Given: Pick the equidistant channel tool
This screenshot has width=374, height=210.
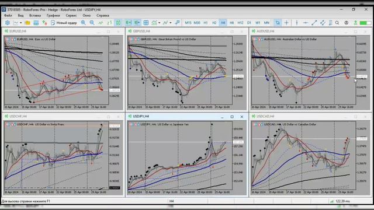Looking at the screenshot, I should [323, 23].
